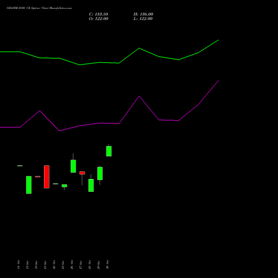The width and height of the screenshot is (278, 278).
Task: Click the 21 Oct date label
Action: click(45, 265)
